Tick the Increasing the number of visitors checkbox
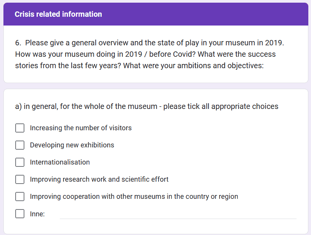 (20, 128)
